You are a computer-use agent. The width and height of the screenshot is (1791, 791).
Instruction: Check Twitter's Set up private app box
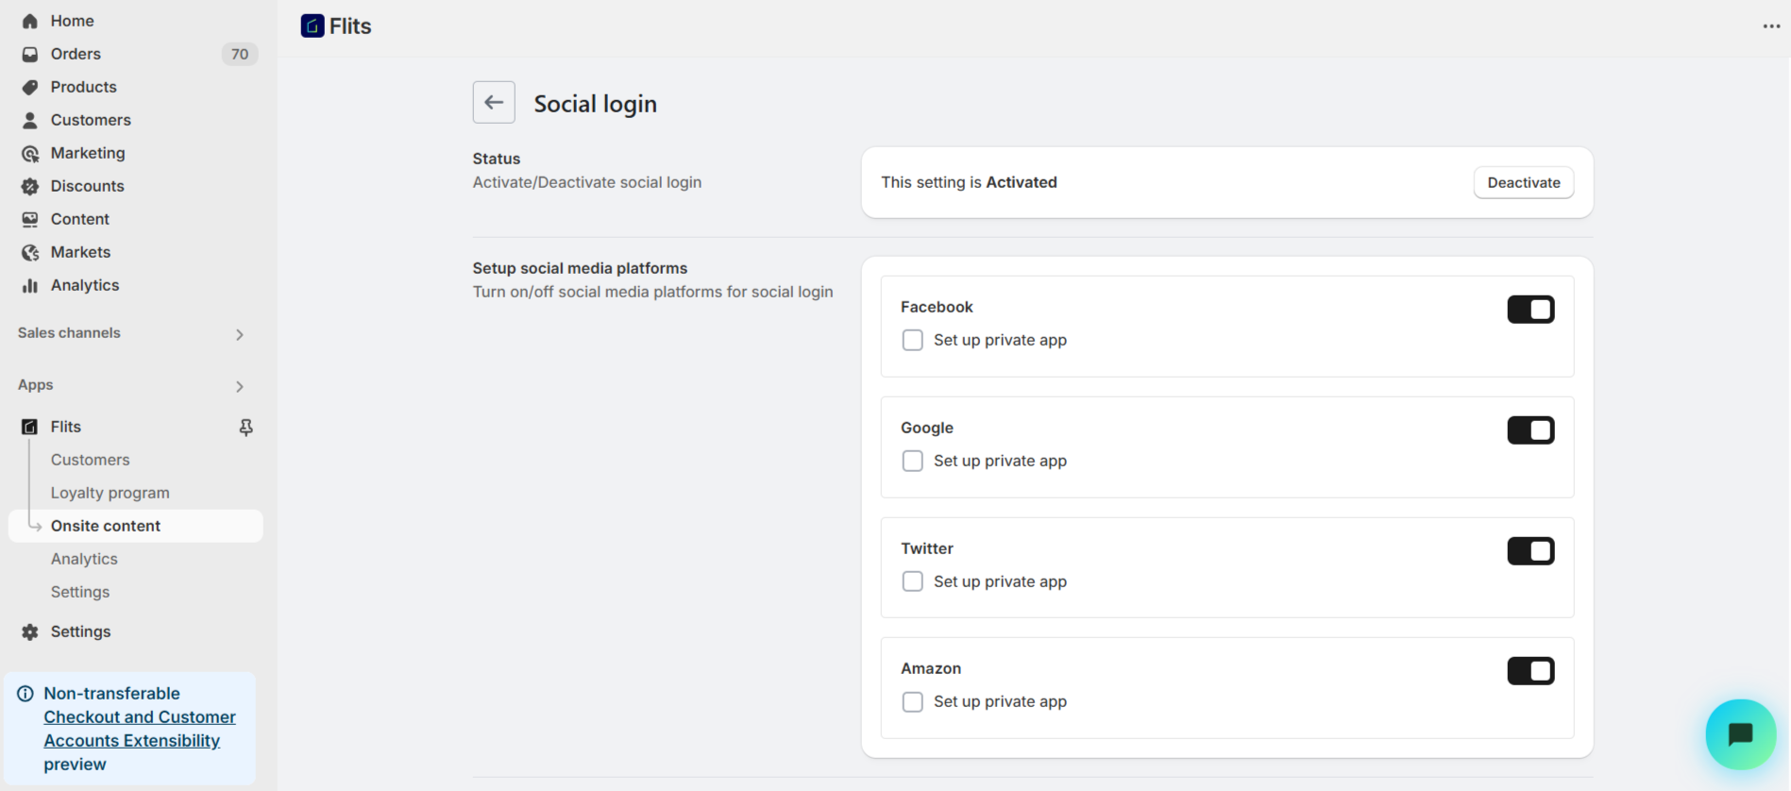coord(912,581)
